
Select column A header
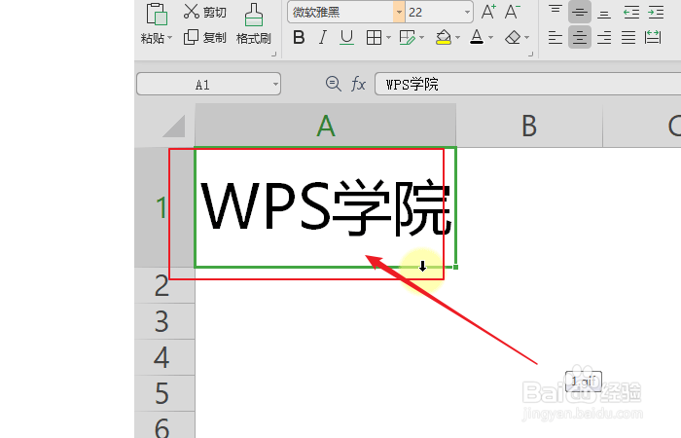coord(326,126)
